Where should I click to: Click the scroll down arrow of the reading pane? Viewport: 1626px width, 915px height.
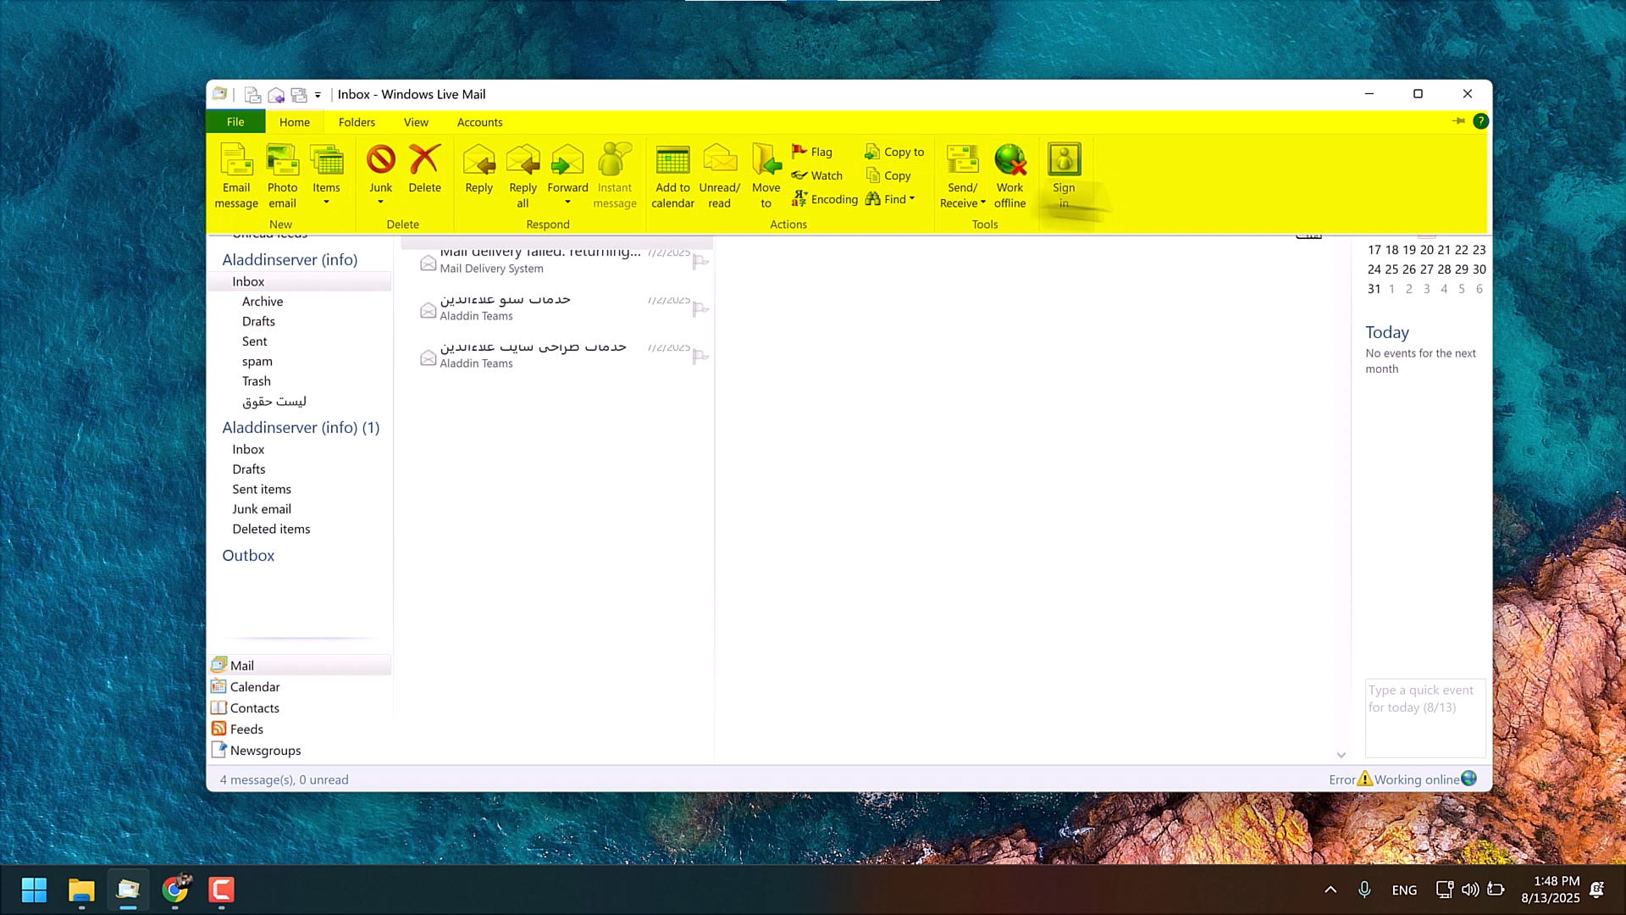1341,755
